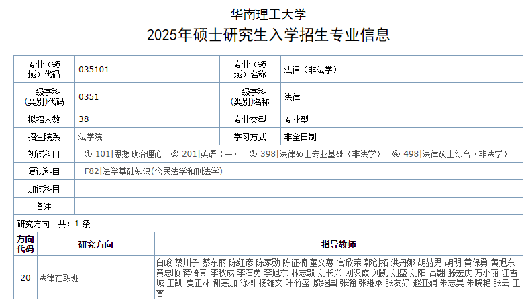530x304 pixels.
Task: Select the code value 0351
Action: (89, 97)
